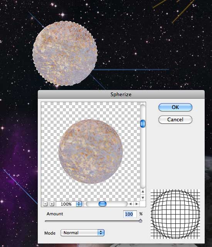The width and height of the screenshot is (212, 247).
Task: Click the Spherize dialog title bar
Action: 121,94
